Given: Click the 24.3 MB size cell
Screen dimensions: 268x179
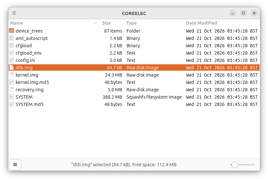Looking at the screenshot, I should (114, 75).
